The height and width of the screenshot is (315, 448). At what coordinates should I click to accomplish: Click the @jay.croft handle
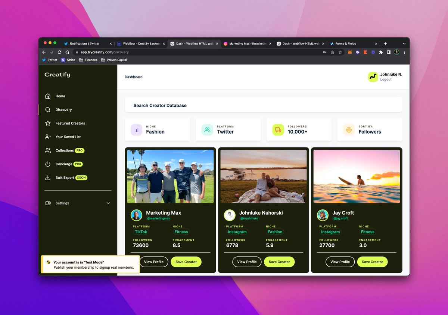[340, 219]
